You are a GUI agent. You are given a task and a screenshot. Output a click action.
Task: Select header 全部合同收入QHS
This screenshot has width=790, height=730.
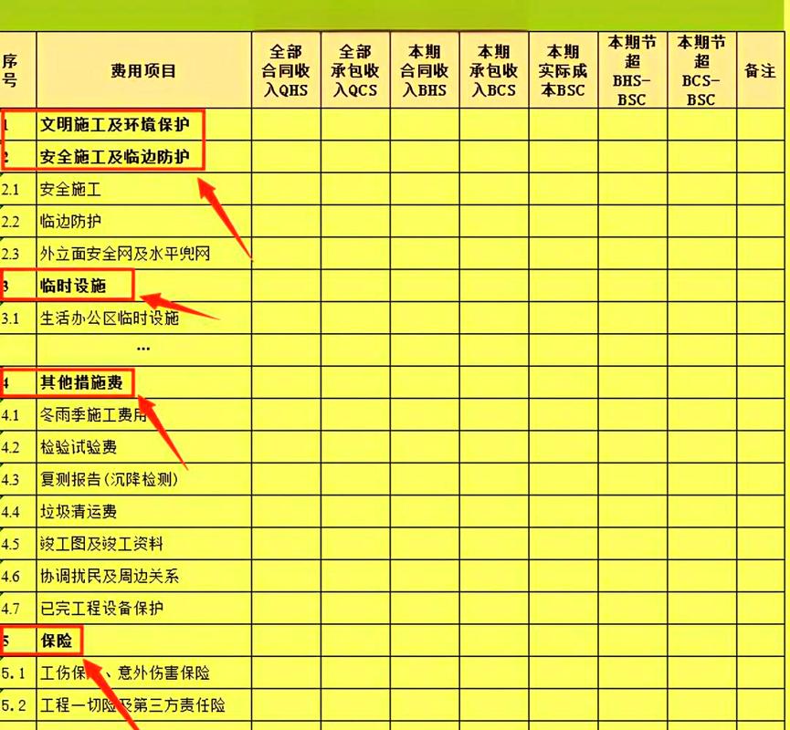click(286, 70)
